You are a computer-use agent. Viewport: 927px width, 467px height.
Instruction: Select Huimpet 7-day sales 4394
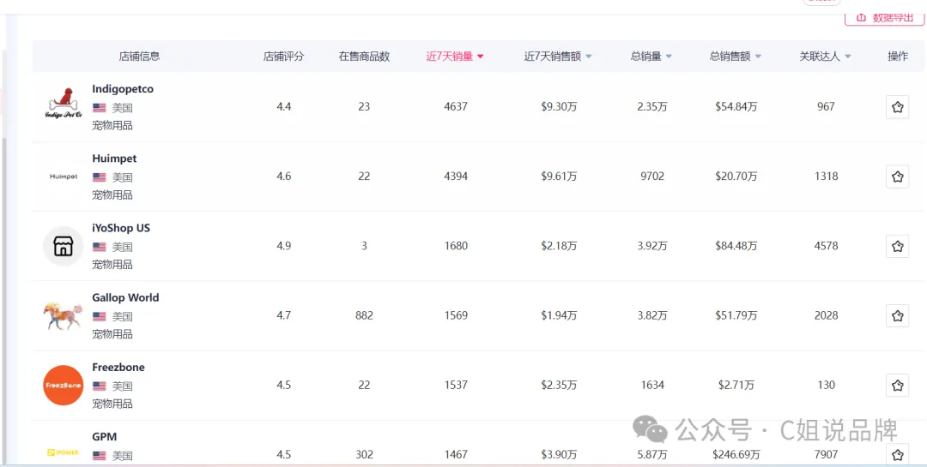point(456,177)
